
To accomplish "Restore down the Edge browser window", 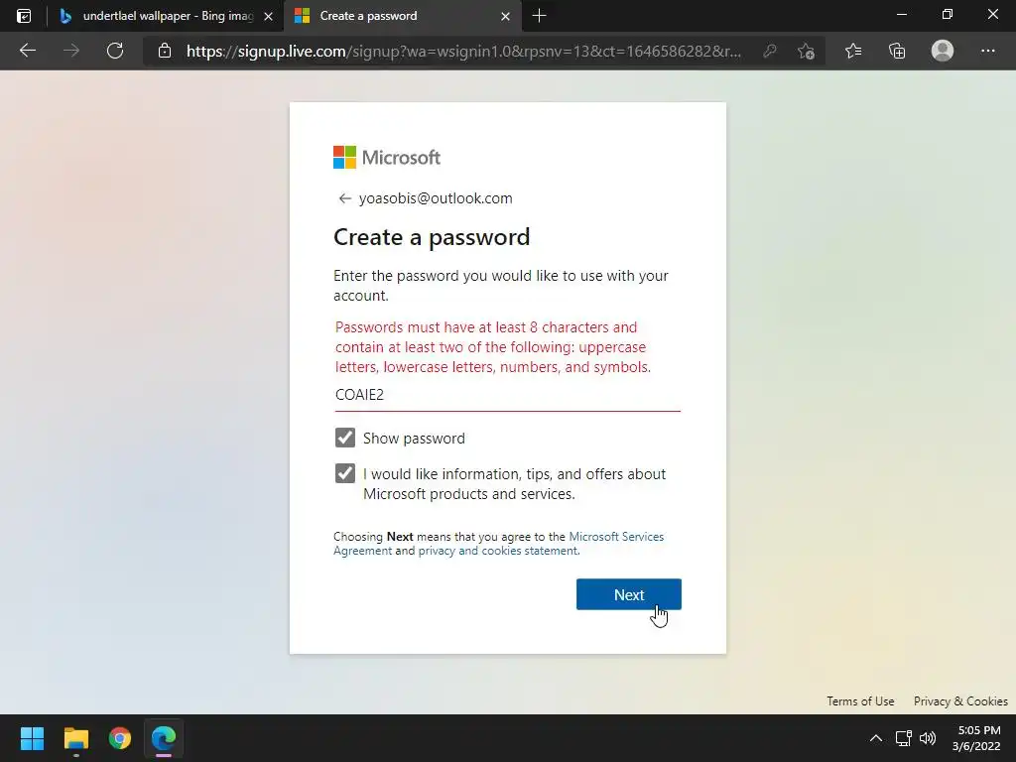I will 948,14.
